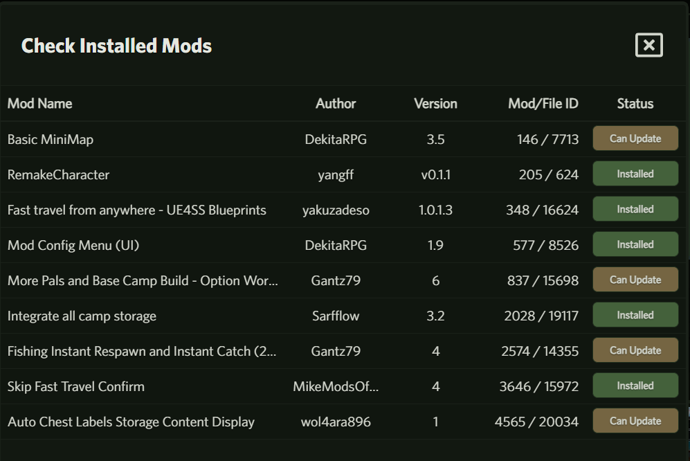690x461 pixels.
Task: Select the Basic MiniMap mod name
Action: (x=50, y=140)
